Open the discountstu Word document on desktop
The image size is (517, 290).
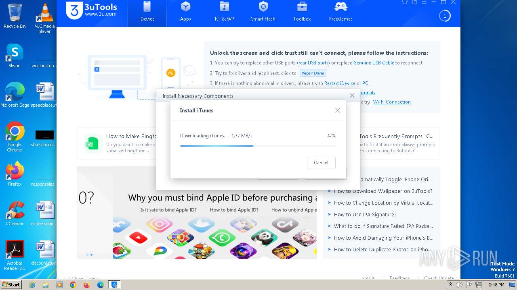tap(44, 253)
